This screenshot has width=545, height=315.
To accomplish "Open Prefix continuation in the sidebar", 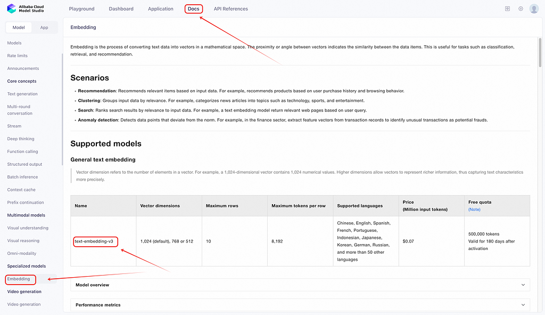I will [x=26, y=203].
